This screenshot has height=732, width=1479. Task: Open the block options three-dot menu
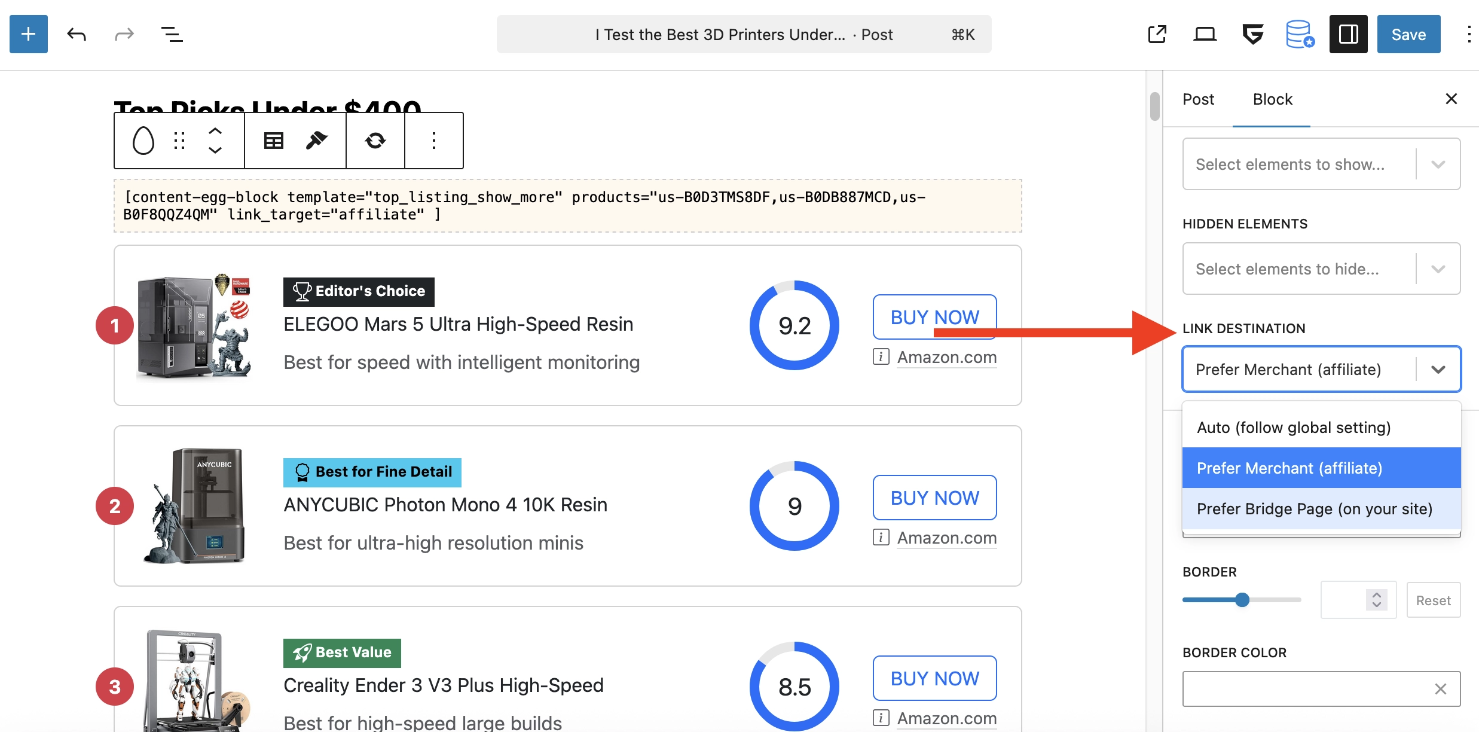pos(434,141)
